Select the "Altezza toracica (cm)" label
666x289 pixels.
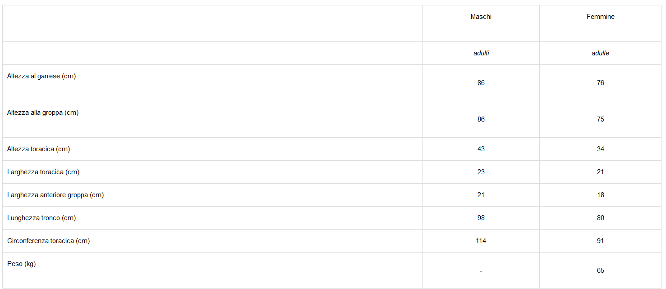tap(38, 149)
